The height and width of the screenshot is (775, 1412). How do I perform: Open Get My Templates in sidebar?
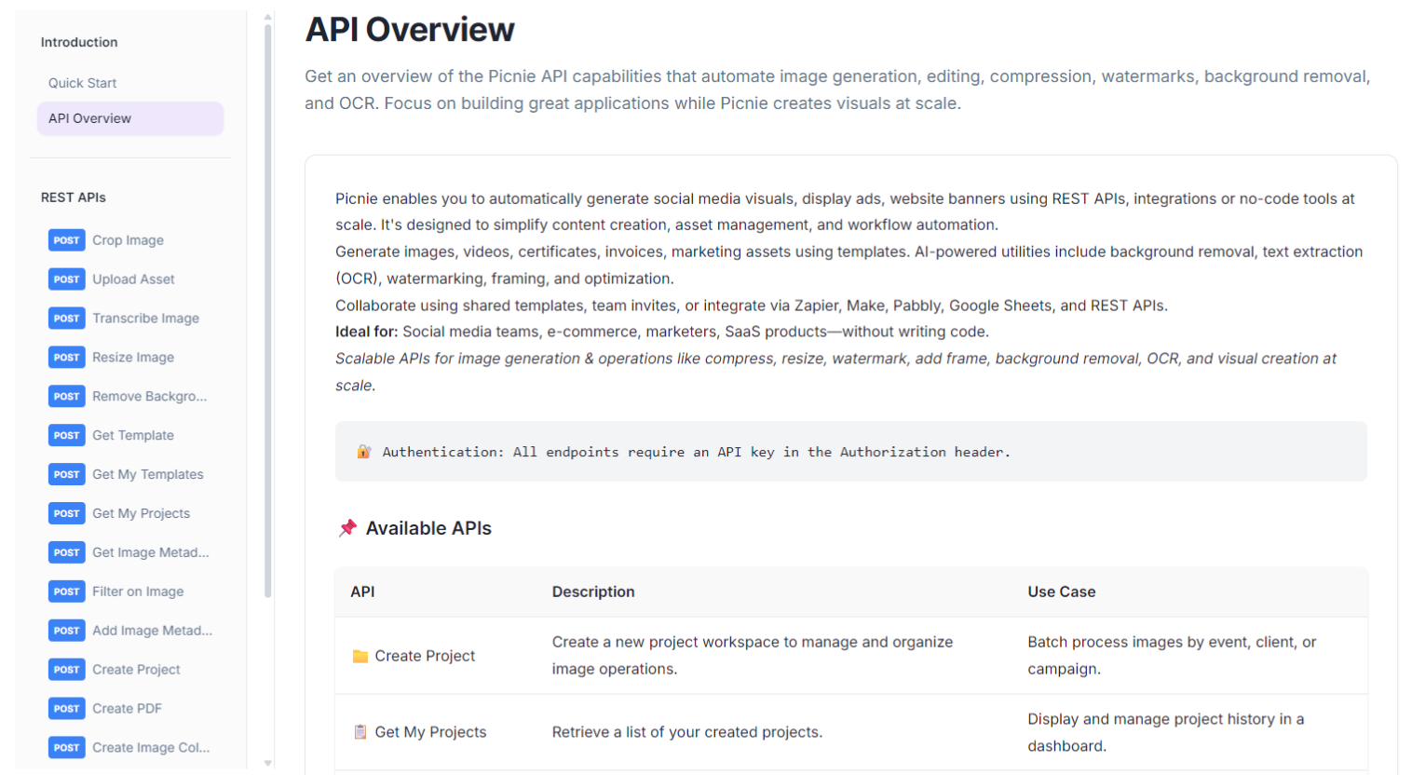[147, 475]
